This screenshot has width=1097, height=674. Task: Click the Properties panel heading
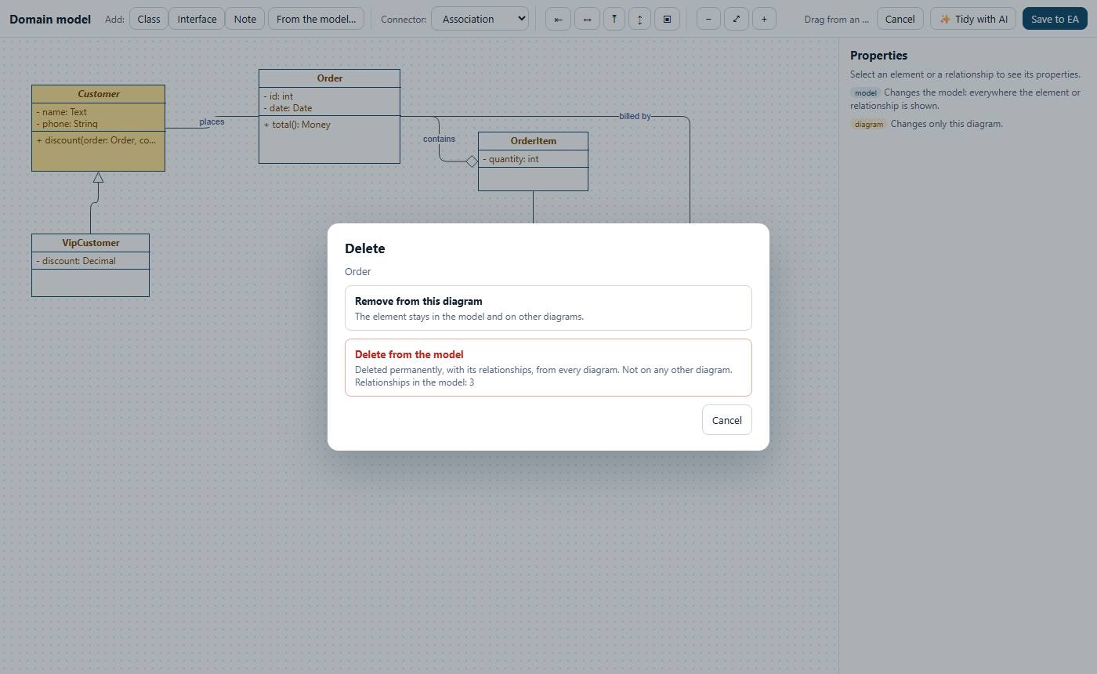tap(879, 56)
